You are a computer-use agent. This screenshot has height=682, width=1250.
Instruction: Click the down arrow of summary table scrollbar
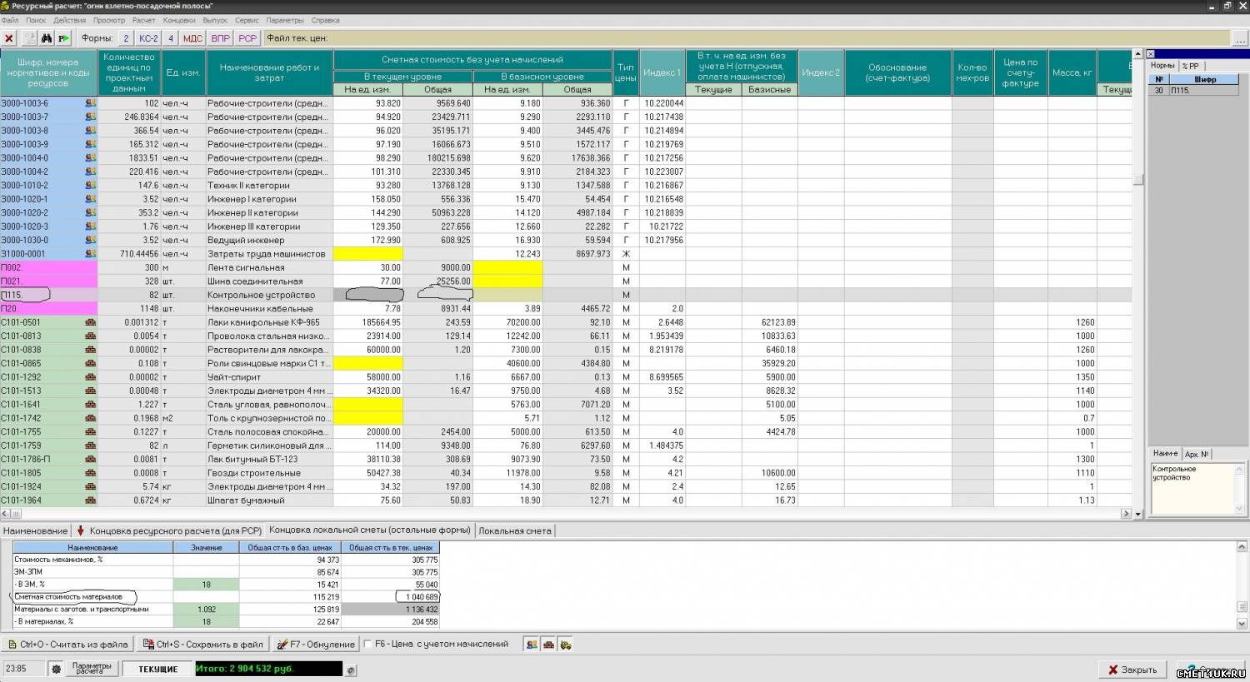(1242, 623)
